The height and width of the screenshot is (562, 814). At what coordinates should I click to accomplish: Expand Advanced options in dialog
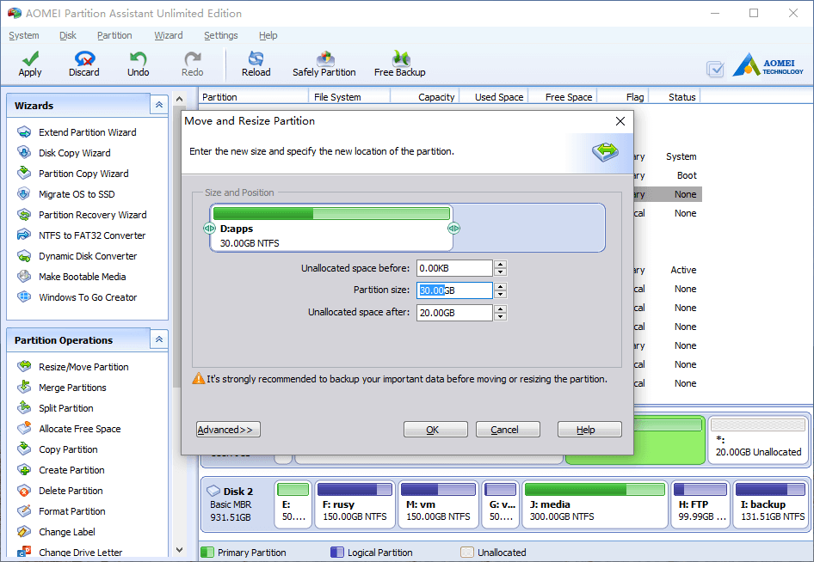pyautogui.click(x=228, y=430)
